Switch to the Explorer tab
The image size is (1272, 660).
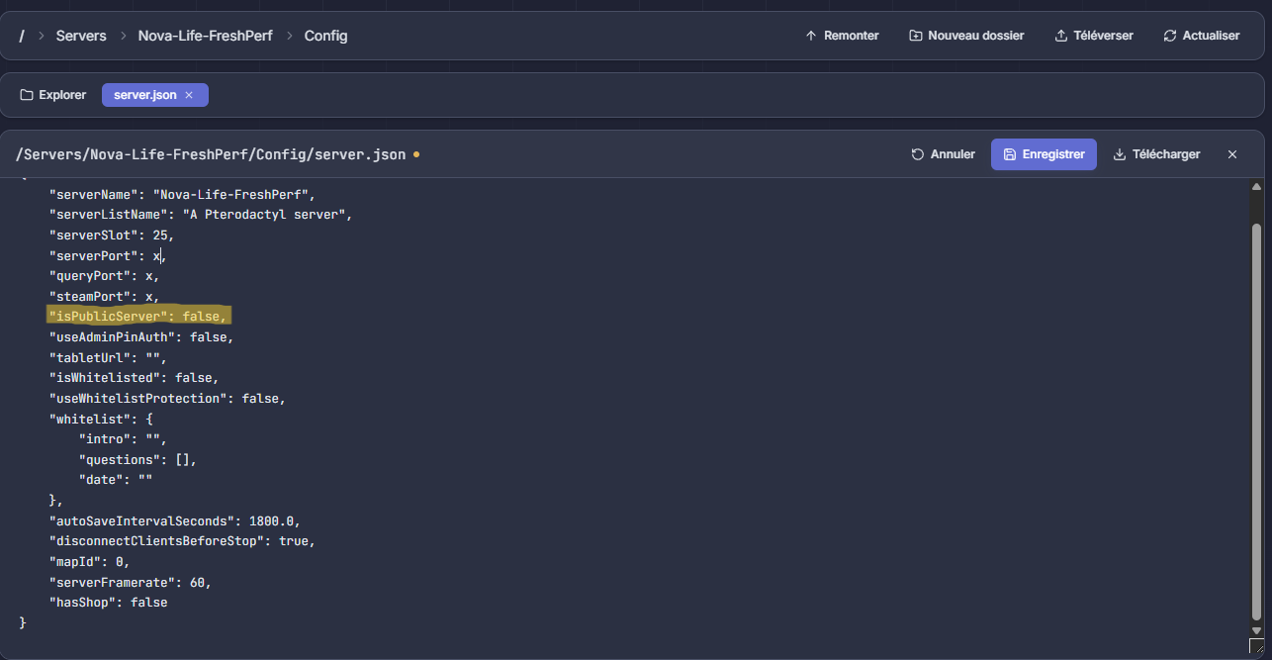(x=53, y=95)
